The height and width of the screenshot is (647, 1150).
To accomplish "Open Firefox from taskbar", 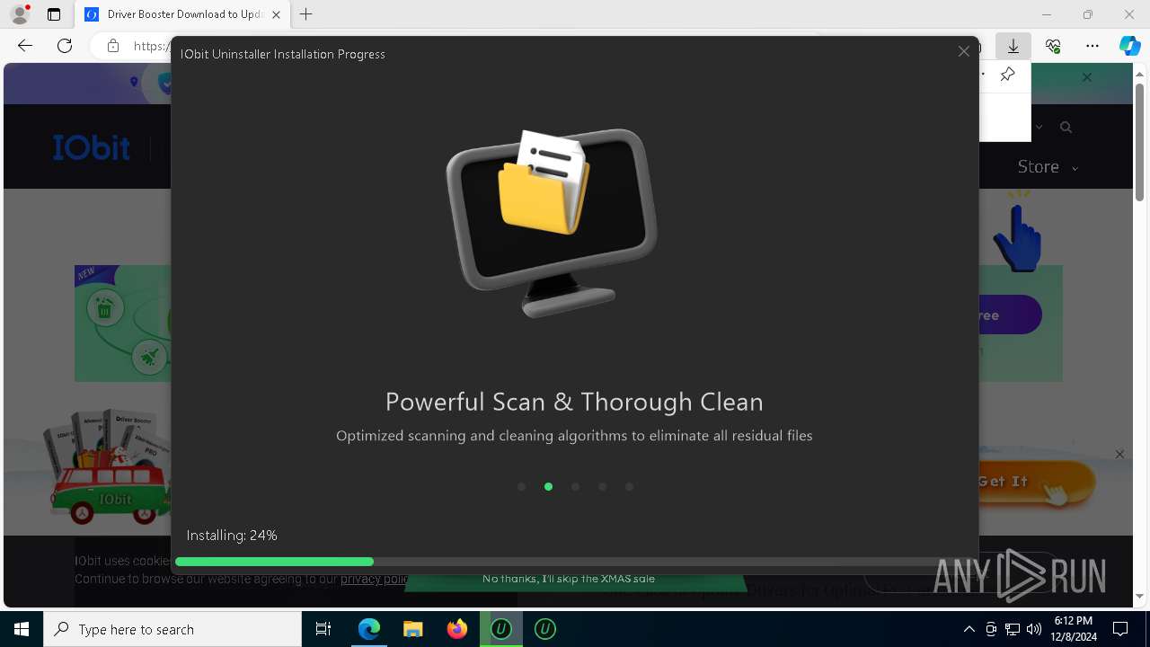I will pyautogui.click(x=456, y=629).
